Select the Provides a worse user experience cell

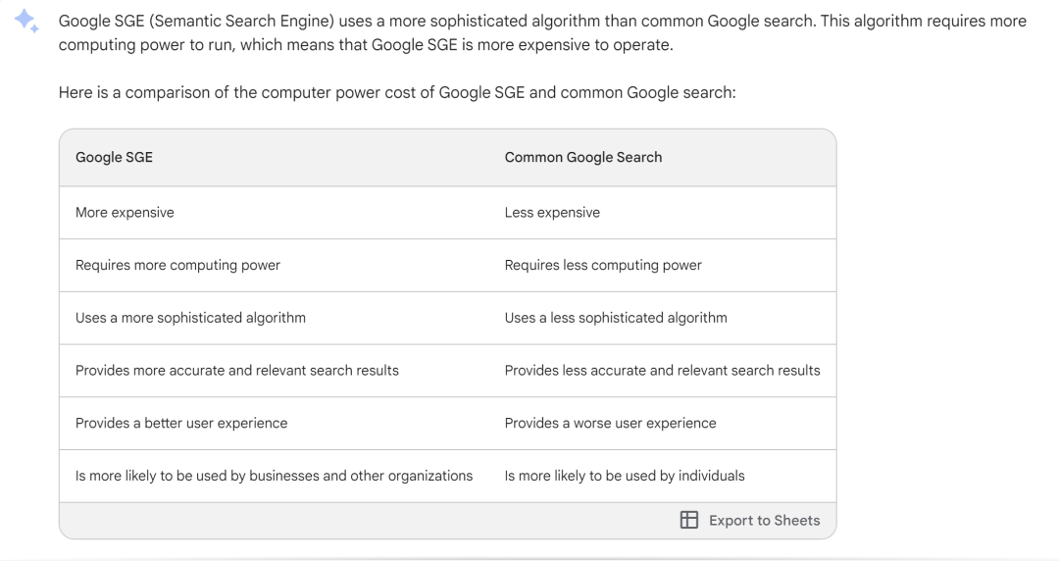610,424
